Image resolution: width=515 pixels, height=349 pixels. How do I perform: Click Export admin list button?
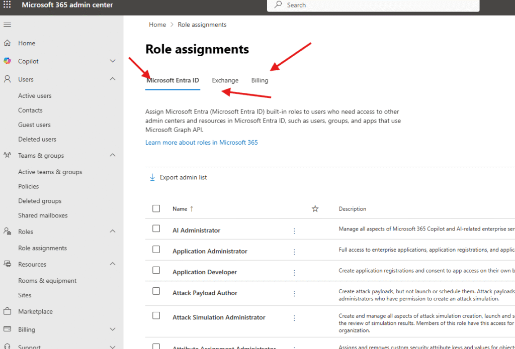point(179,177)
